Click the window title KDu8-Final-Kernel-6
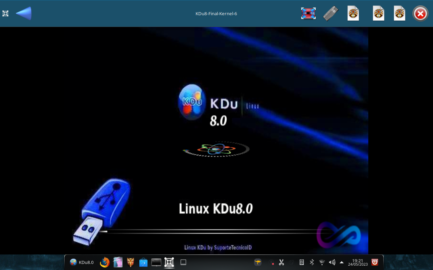Image resolution: width=433 pixels, height=270 pixels. (216, 14)
